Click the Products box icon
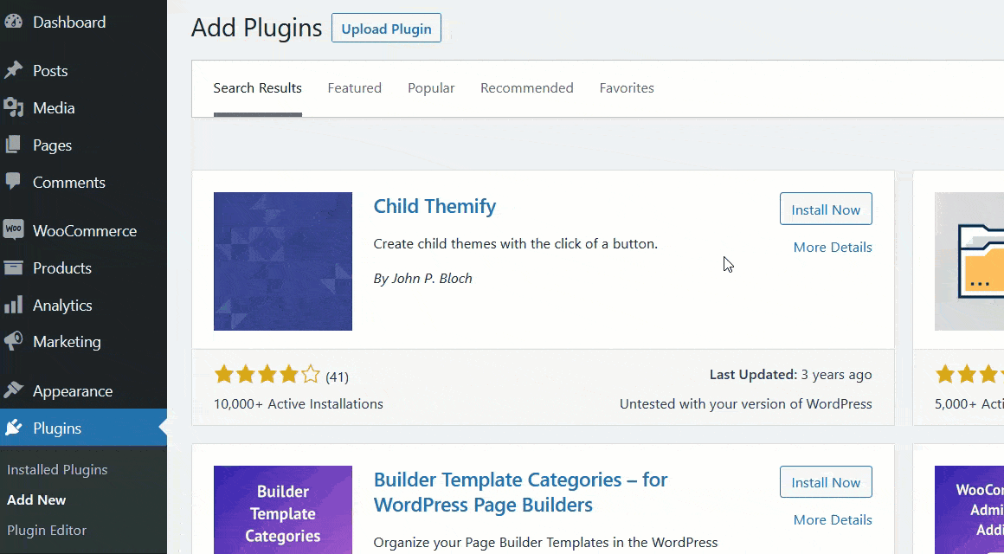This screenshot has width=1004, height=554. pyautogui.click(x=13, y=267)
